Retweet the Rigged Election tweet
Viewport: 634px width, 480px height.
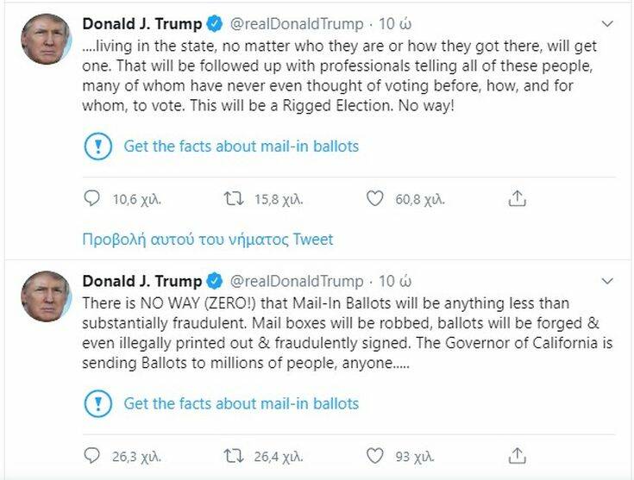coord(234,199)
